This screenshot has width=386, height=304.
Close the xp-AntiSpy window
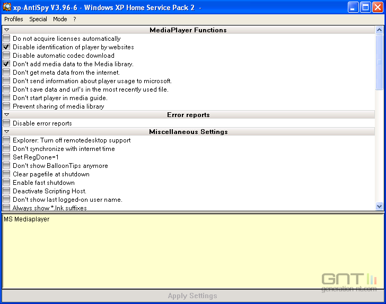[x=378, y=7]
